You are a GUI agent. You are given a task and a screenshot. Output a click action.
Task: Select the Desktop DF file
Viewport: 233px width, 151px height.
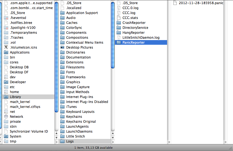point(28,72)
